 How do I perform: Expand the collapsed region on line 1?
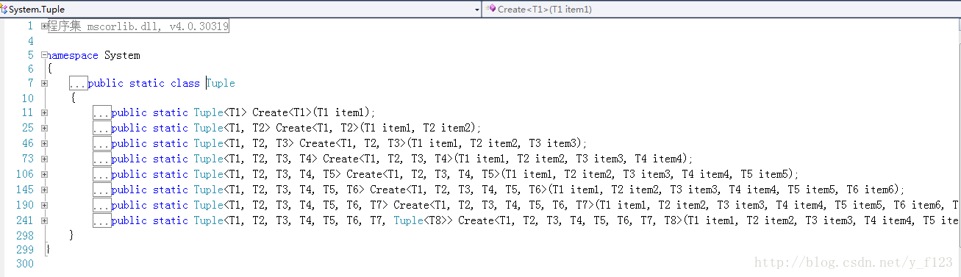45,26
